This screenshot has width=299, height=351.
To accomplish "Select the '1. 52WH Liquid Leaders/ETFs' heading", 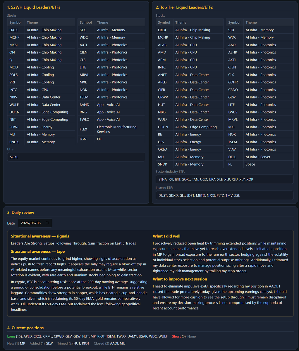I will pos(34,7).
